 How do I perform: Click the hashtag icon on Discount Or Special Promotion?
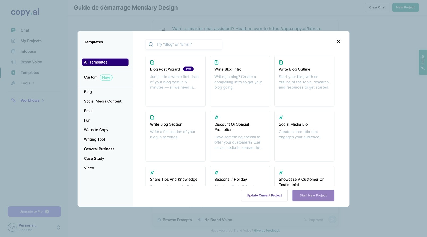click(x=217, y=118)
